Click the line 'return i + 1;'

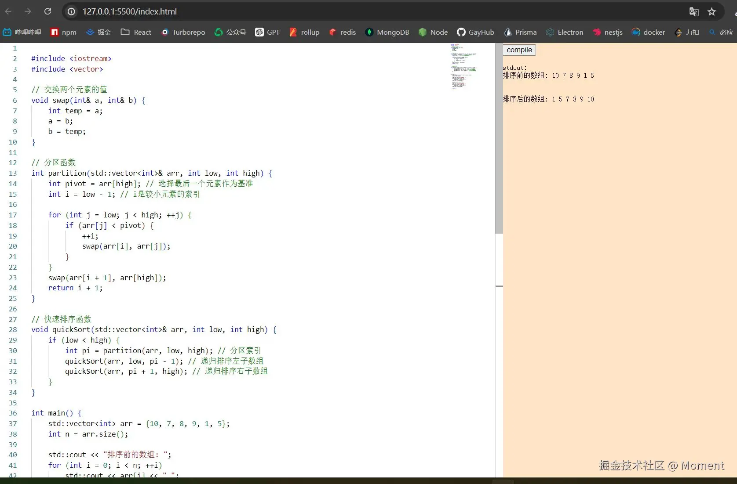[75, 288]
